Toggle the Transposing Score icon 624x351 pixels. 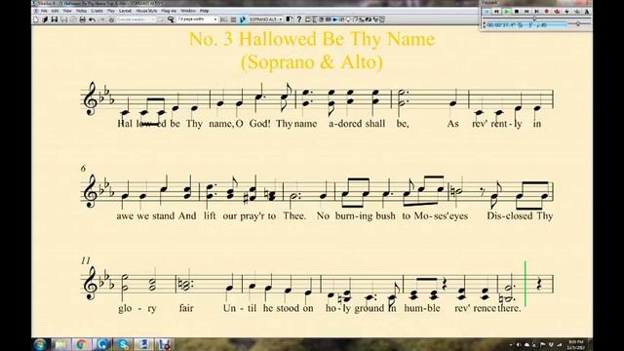coord(243,19)
